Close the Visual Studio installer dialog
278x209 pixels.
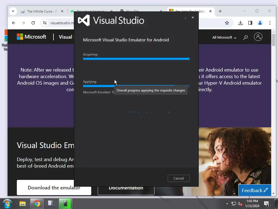(x=193, y=17)
